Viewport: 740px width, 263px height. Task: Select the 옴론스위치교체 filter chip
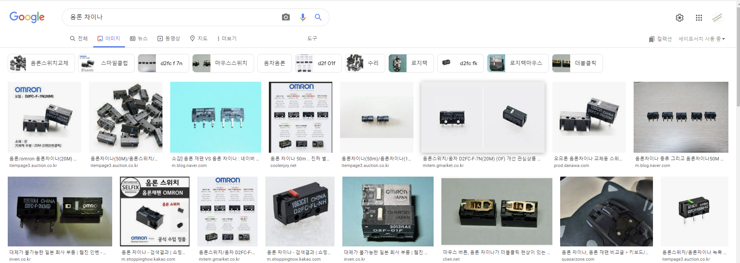[x=41, y=63]
